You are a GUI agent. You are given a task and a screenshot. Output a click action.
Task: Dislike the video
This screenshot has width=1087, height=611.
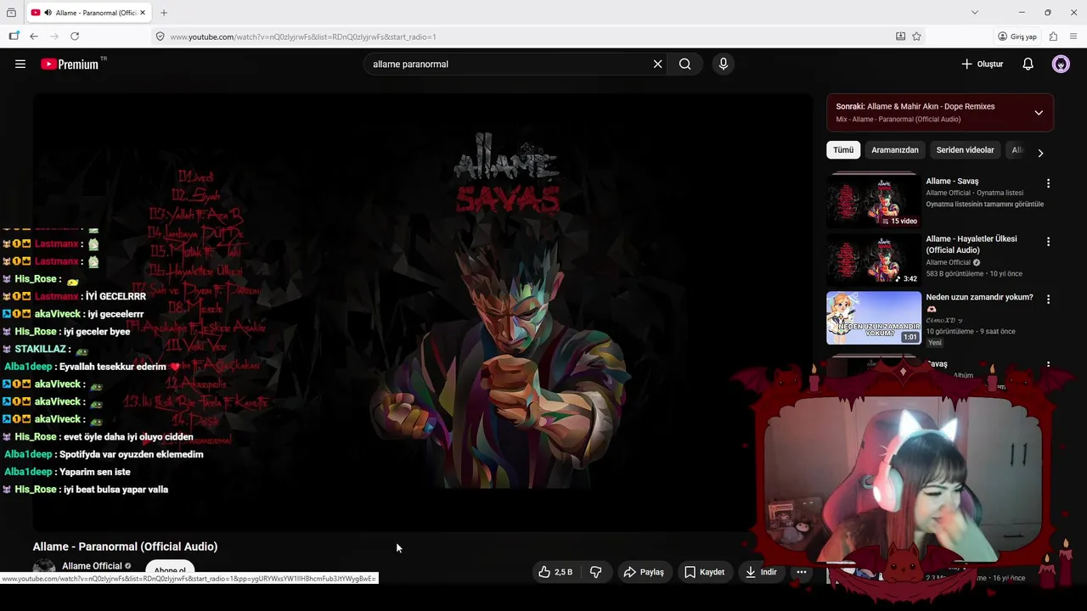(596, 572)
